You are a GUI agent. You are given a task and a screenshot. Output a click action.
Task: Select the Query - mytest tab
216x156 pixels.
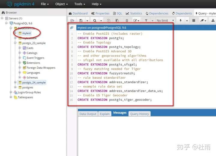click(205, 13)
